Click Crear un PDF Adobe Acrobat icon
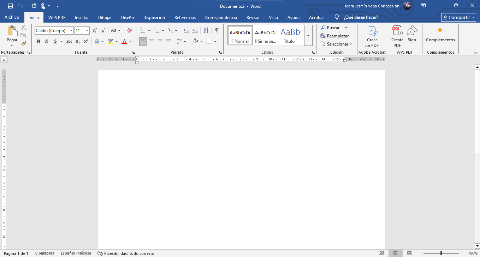The image size is (480, 257). [x=372, y=37]
